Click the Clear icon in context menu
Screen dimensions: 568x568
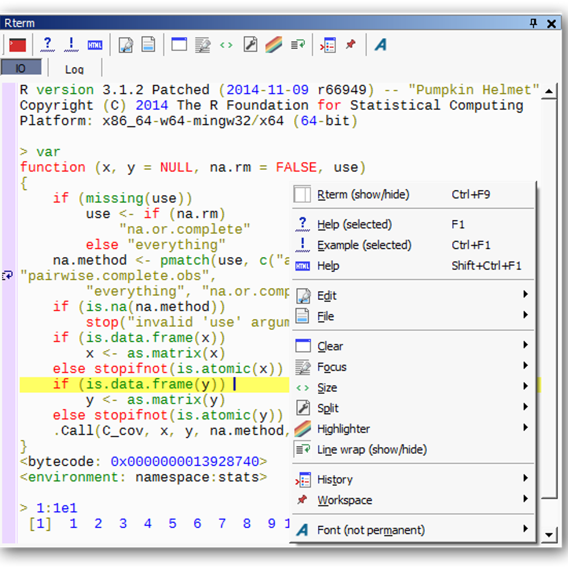pyautogui.click(x=303, y=346)
